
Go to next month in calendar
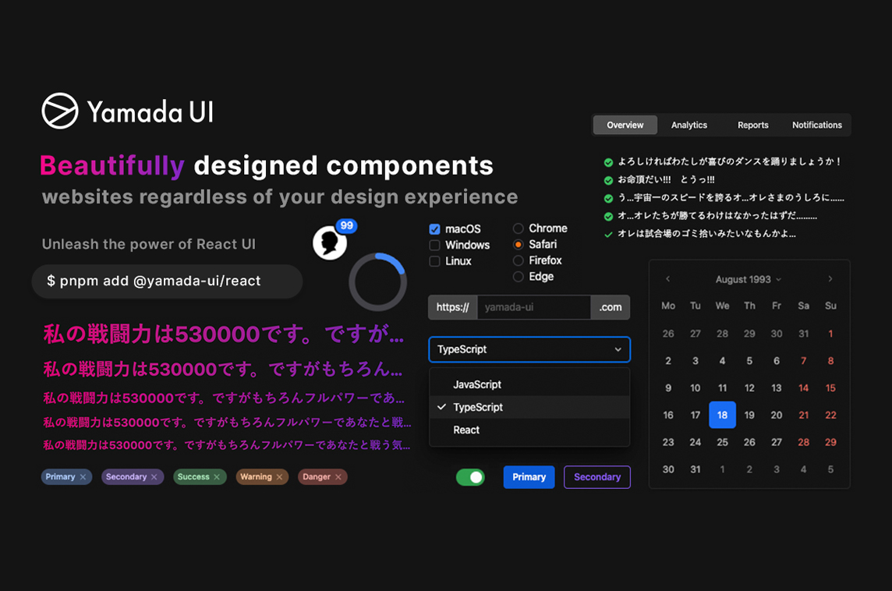pyautogui.click(x=830, y=278)
